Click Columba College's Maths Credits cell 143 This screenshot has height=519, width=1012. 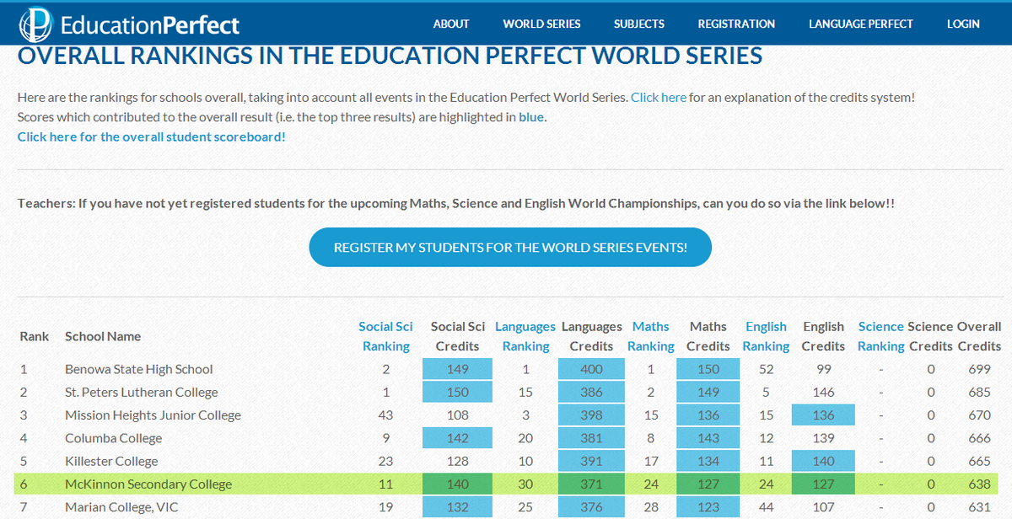click(708, 438)
